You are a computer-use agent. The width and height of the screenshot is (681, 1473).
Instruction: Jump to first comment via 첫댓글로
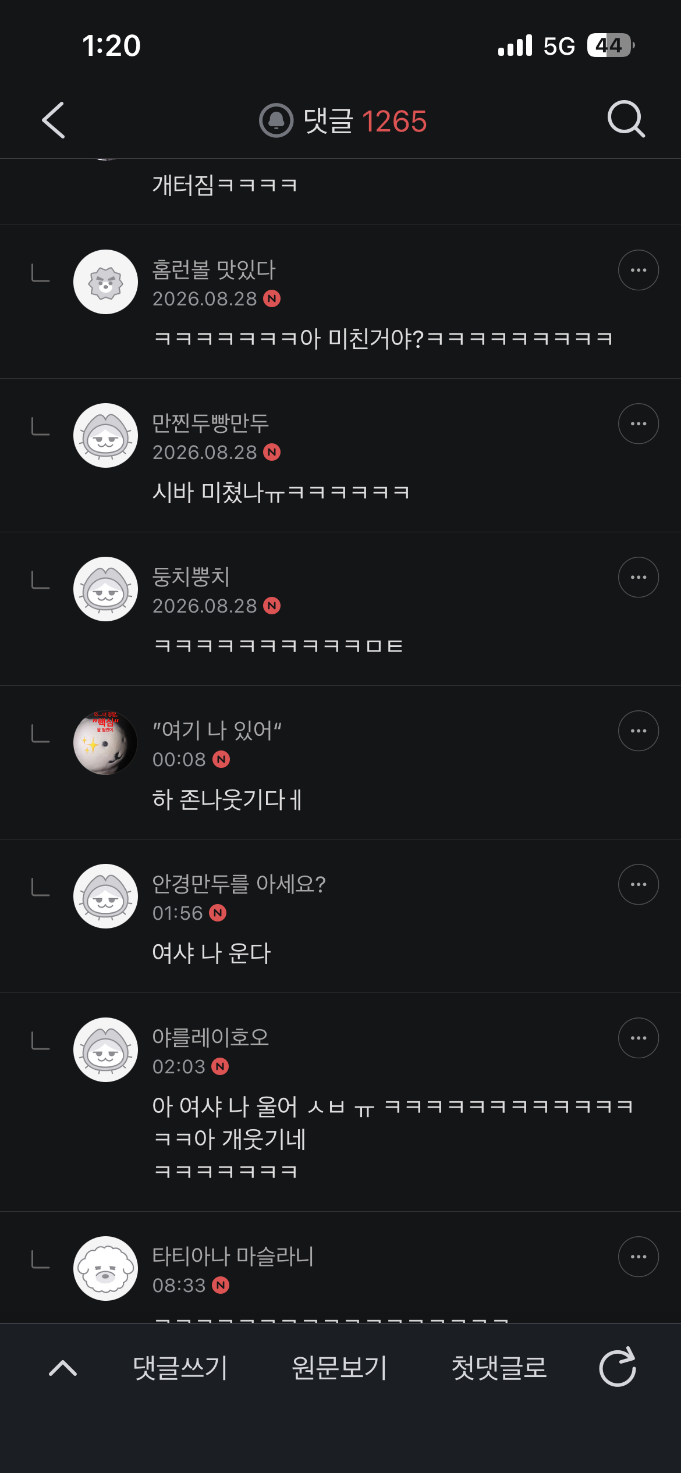(x=499, y=1368)
